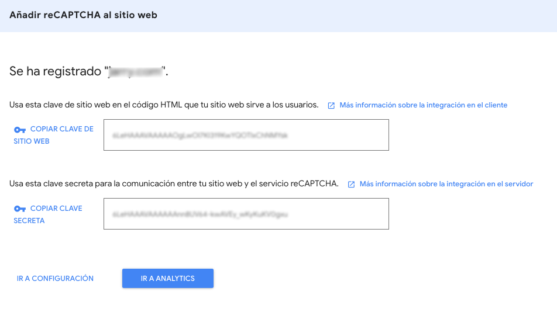The width and height of the screenshot is (557, 316).
Task: Click the blurred registered domain name
Action: click(135, 72)
